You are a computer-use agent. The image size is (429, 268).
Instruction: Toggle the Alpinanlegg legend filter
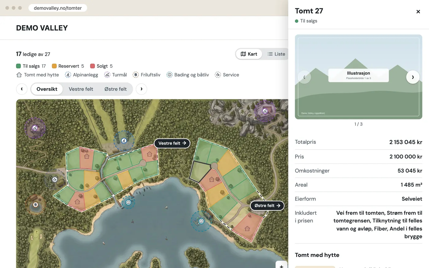point(82,75)
